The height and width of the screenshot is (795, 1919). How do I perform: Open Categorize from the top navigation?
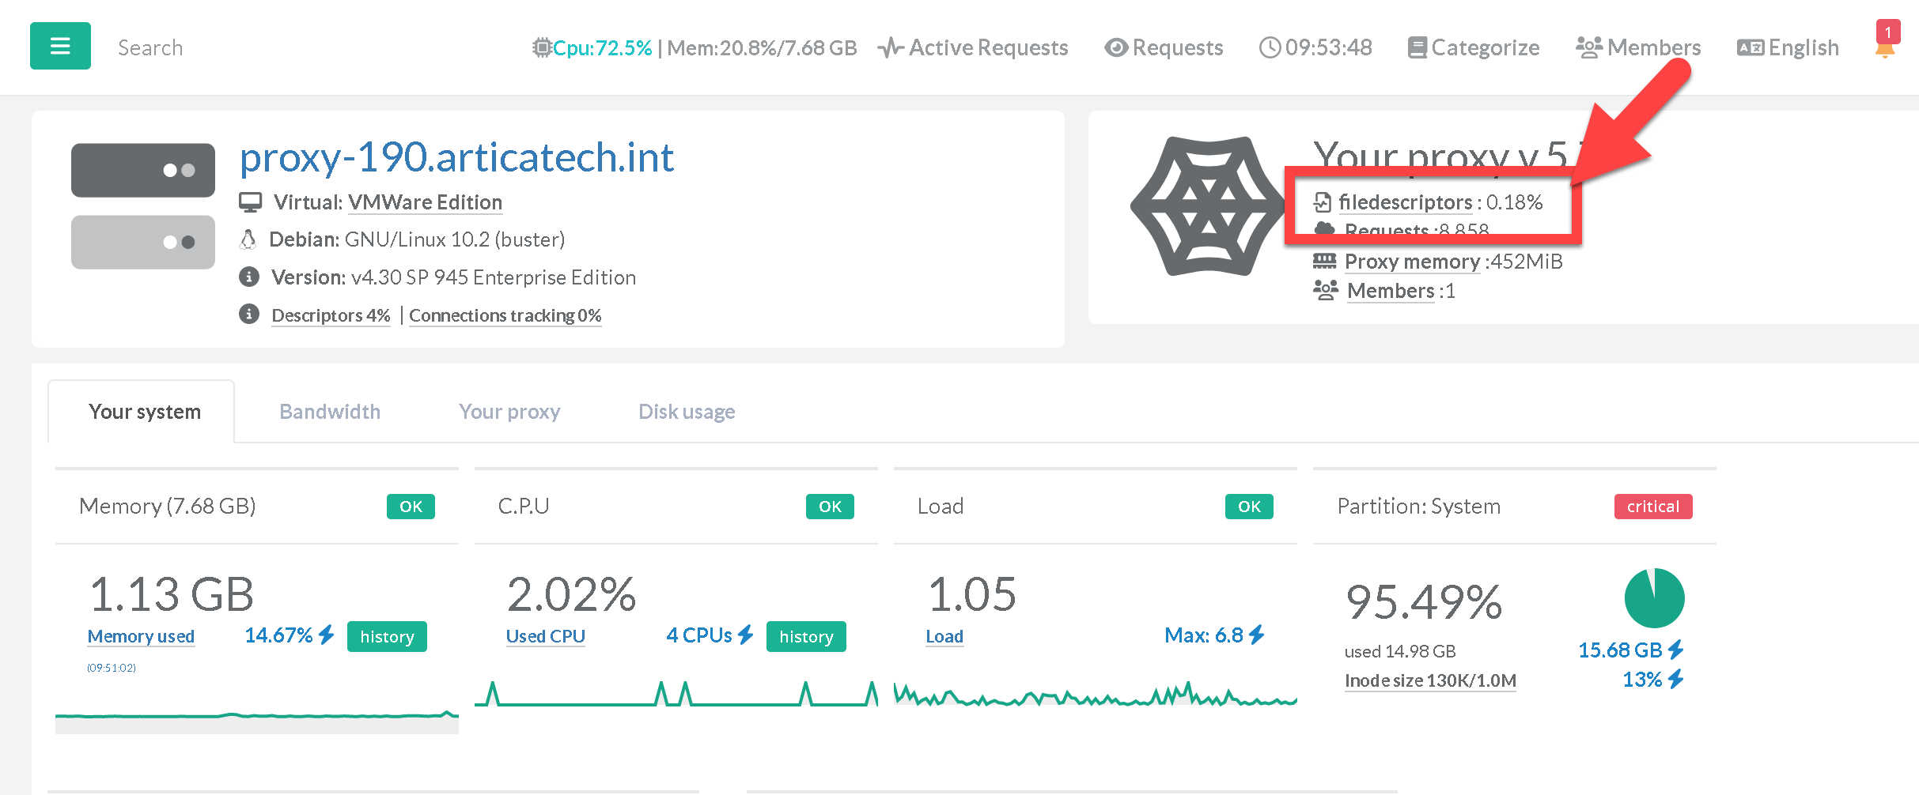tap(1474, 48)
